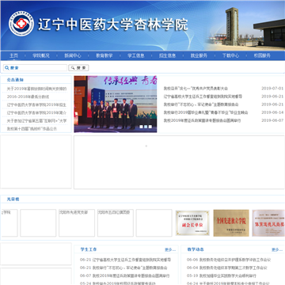The image size is (285, 285).
Task: Open news item dated 2019-07-01
Action: tap(196, 89)
